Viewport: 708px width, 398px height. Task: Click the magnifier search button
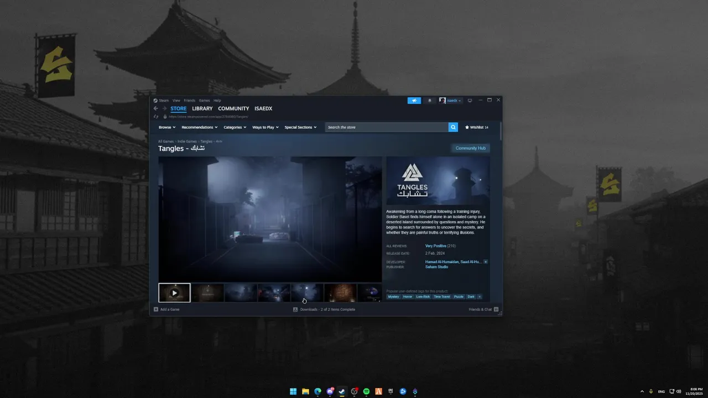pos(453,127)
